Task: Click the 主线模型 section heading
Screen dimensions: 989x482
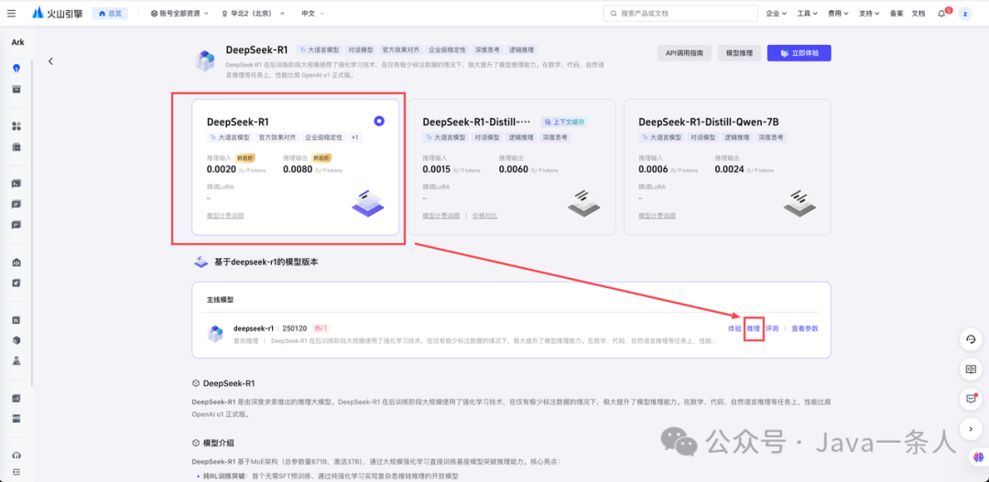Action: pyautogui.click(x=220, y=300)
